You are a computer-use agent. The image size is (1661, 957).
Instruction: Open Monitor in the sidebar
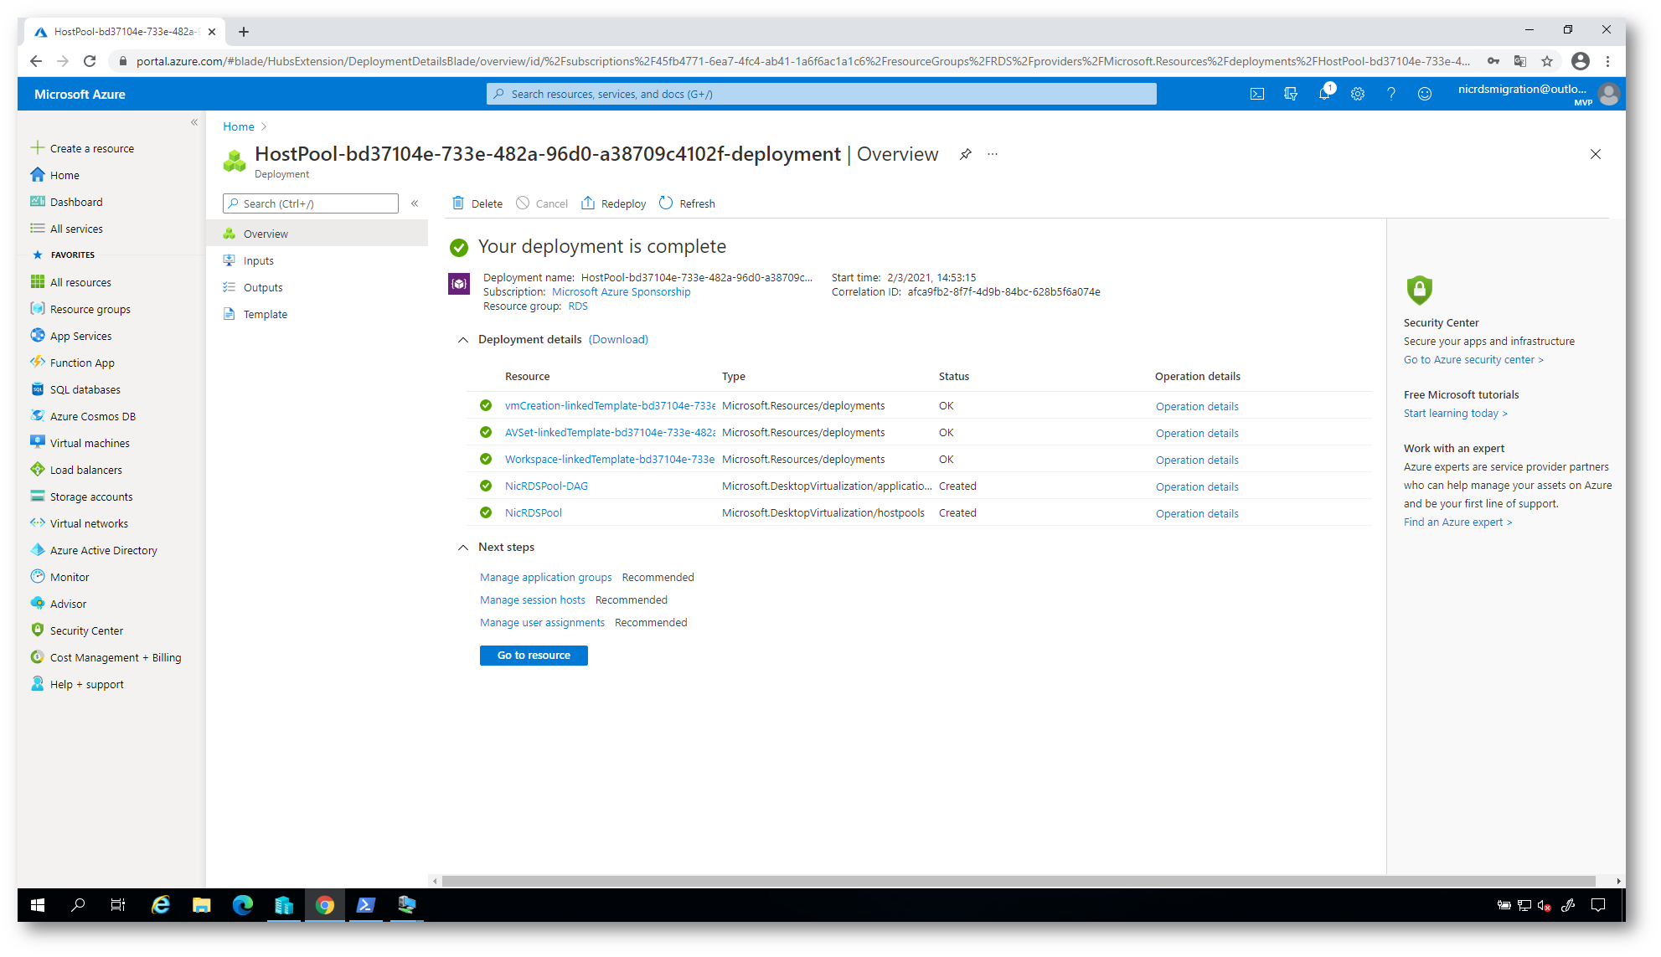(60, 578)
